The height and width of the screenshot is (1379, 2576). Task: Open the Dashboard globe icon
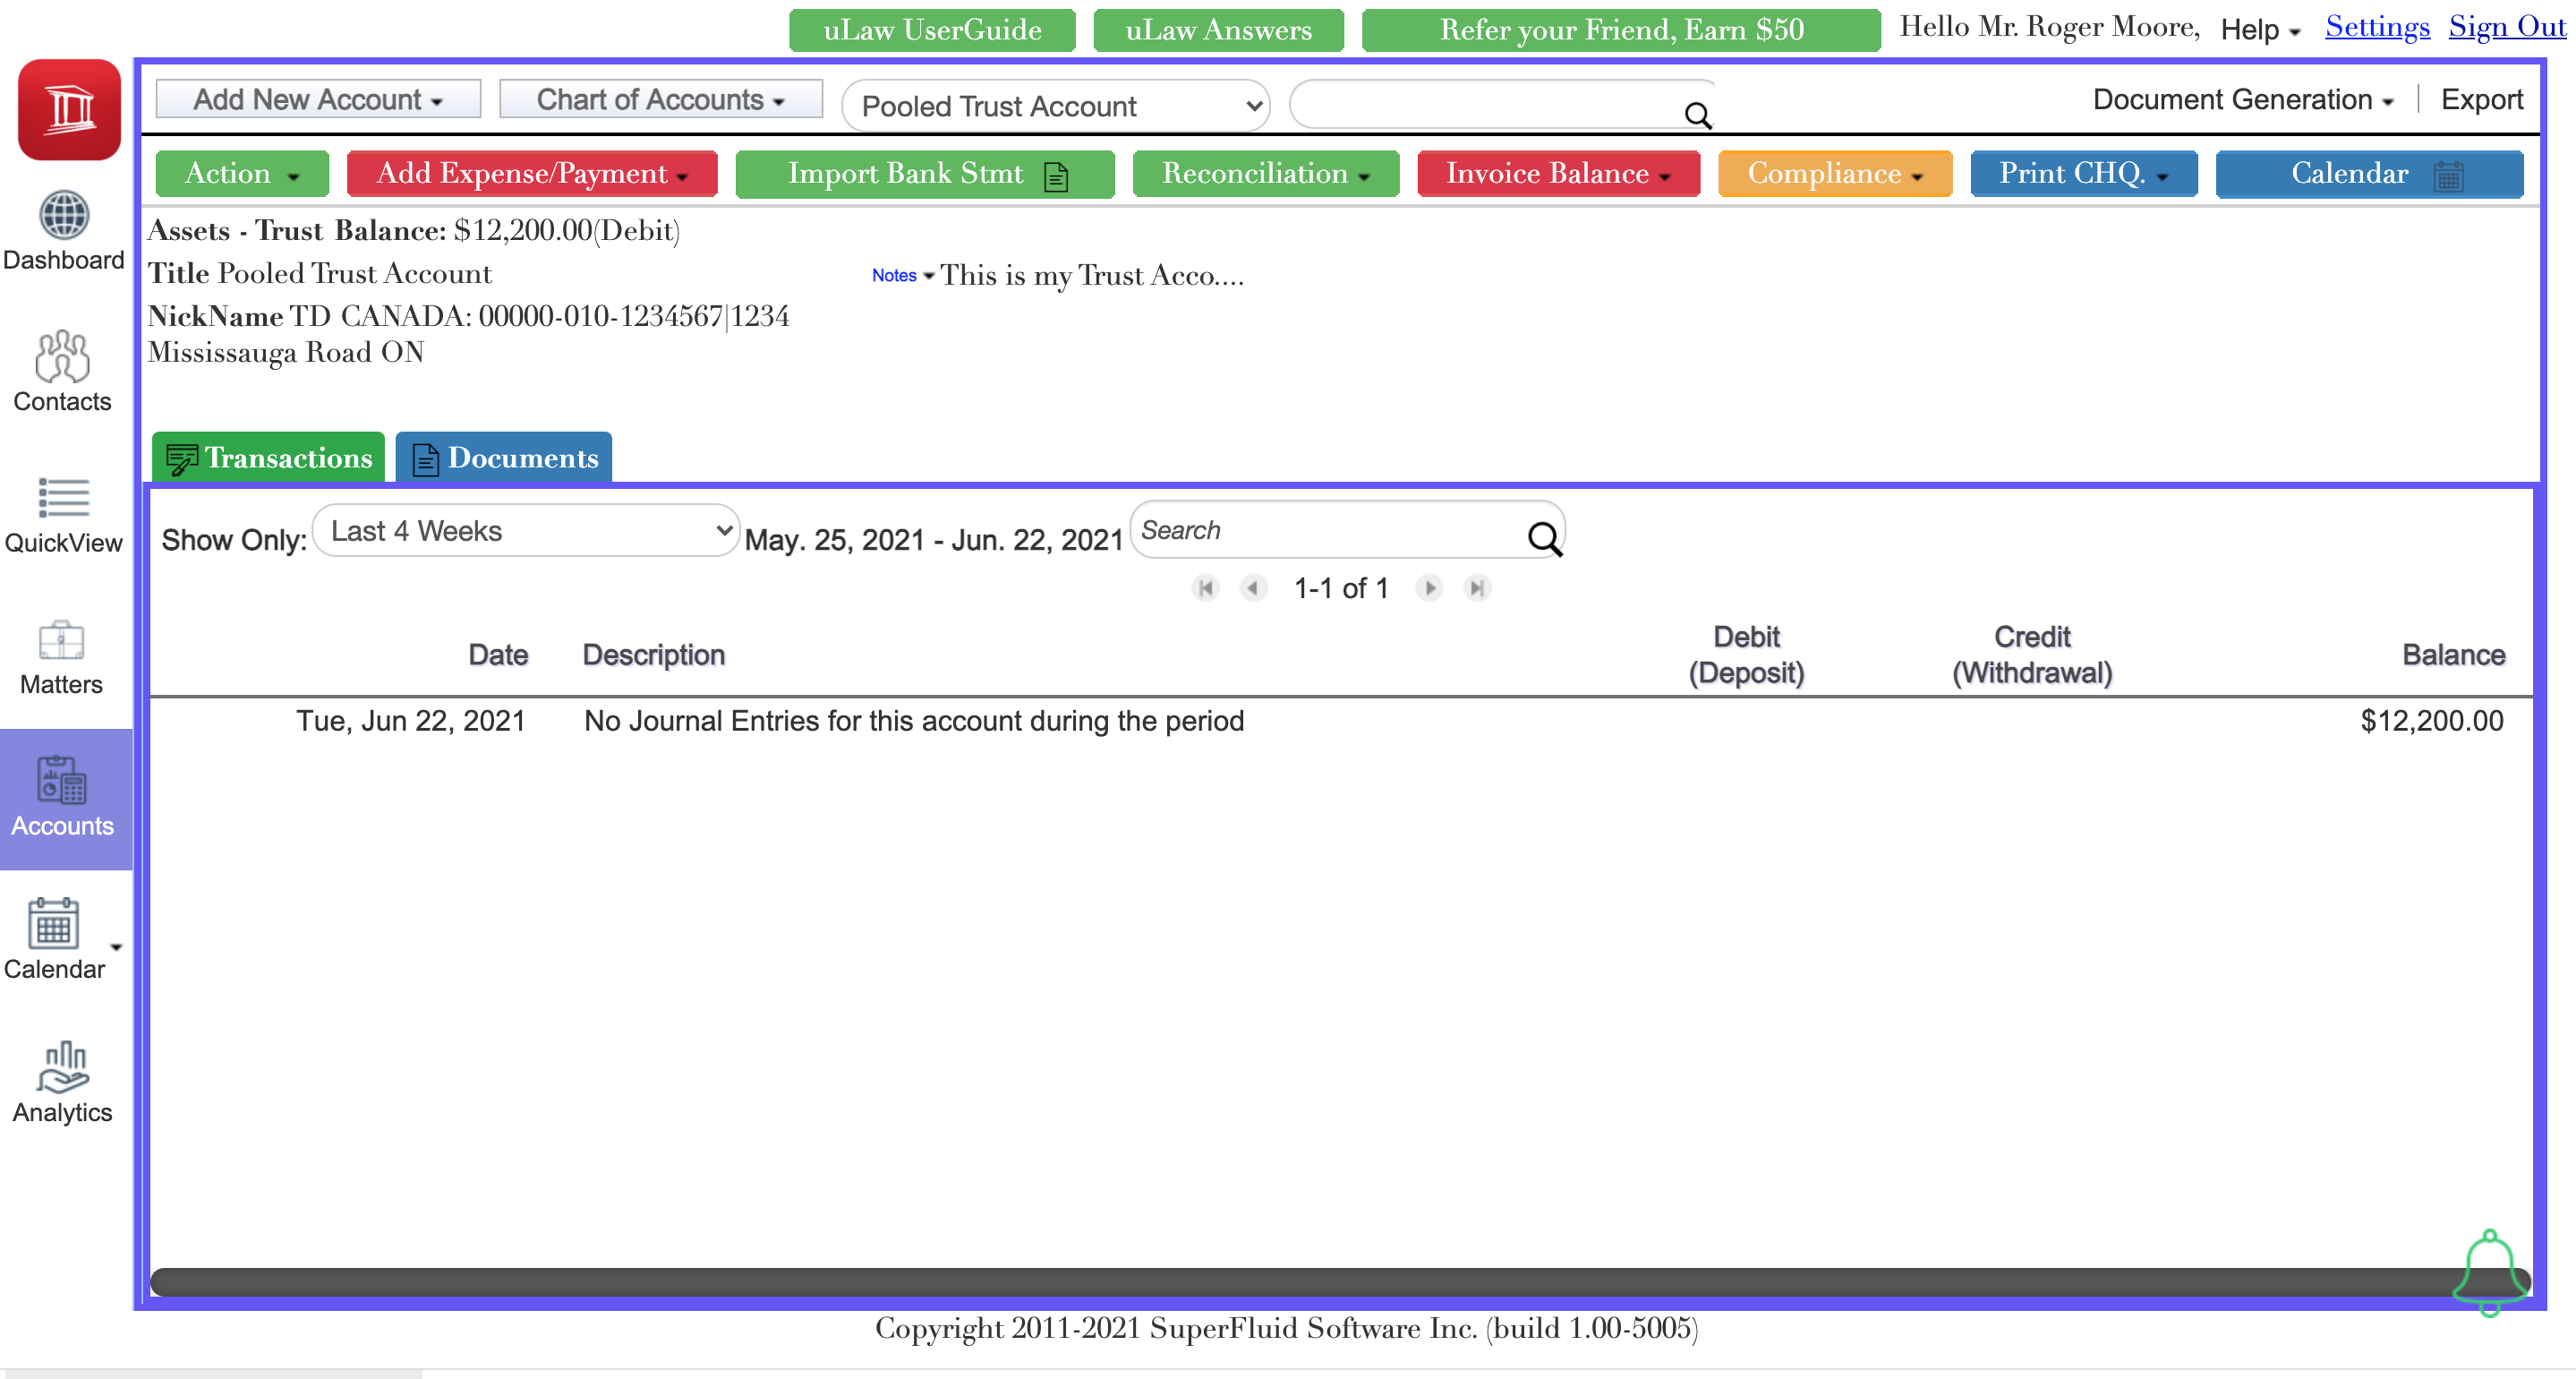64,215
